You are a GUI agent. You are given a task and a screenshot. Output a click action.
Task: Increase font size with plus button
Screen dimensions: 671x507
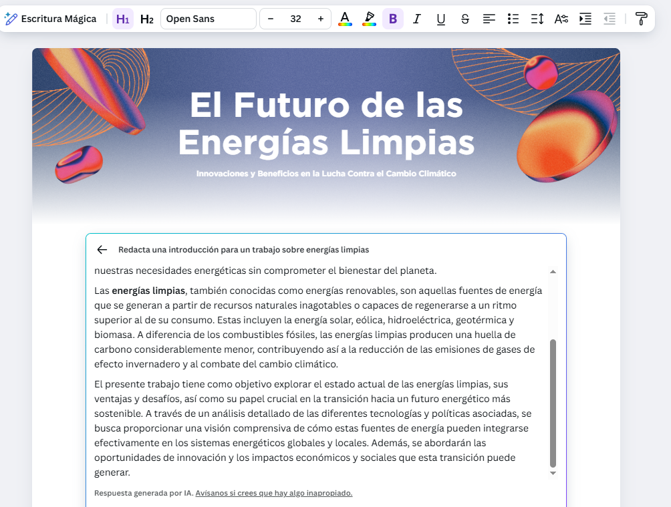(321, 19)
